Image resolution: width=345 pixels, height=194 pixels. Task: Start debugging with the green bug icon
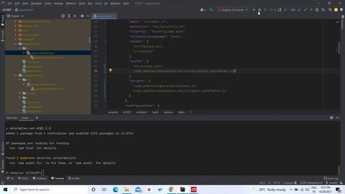260,10
